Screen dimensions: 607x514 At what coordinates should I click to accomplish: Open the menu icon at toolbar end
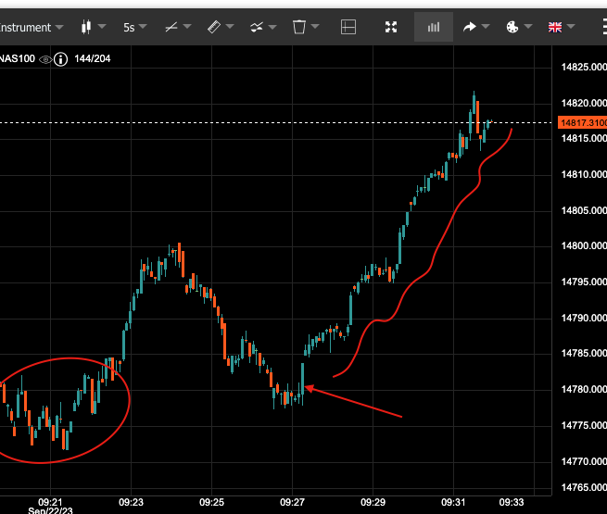[x=604, y=27]
